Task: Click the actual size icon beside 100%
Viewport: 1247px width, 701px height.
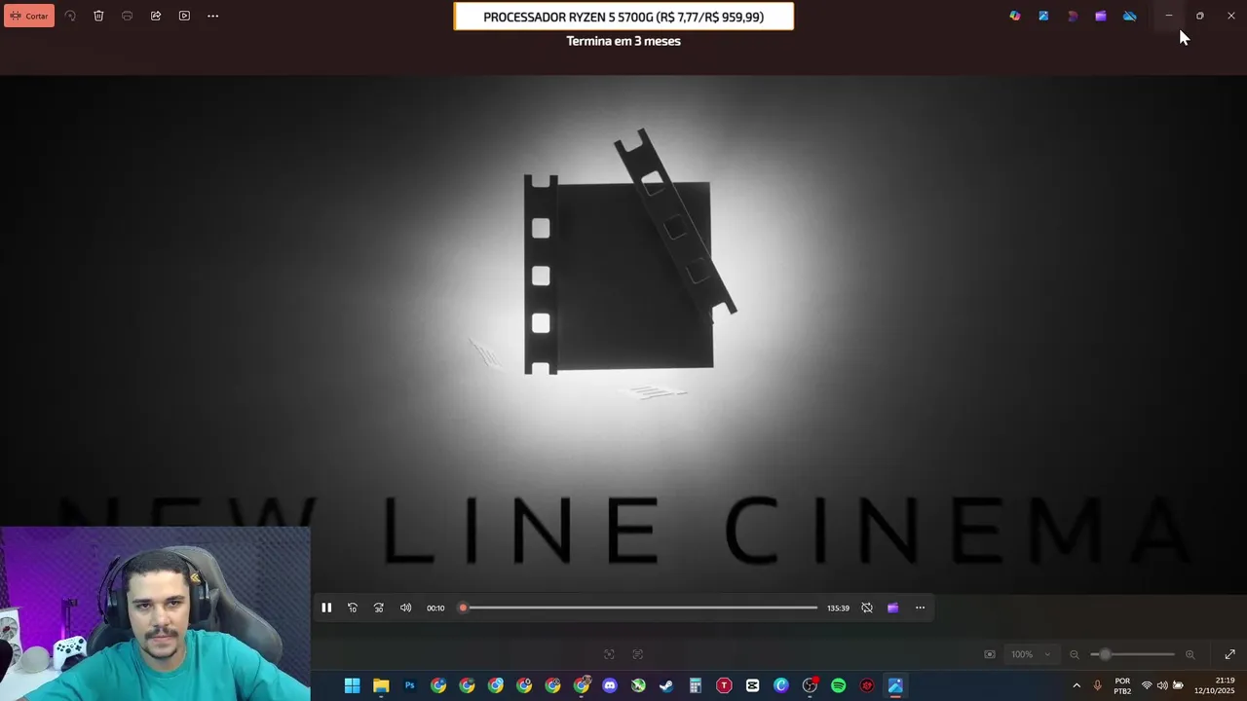Action: 990,654
